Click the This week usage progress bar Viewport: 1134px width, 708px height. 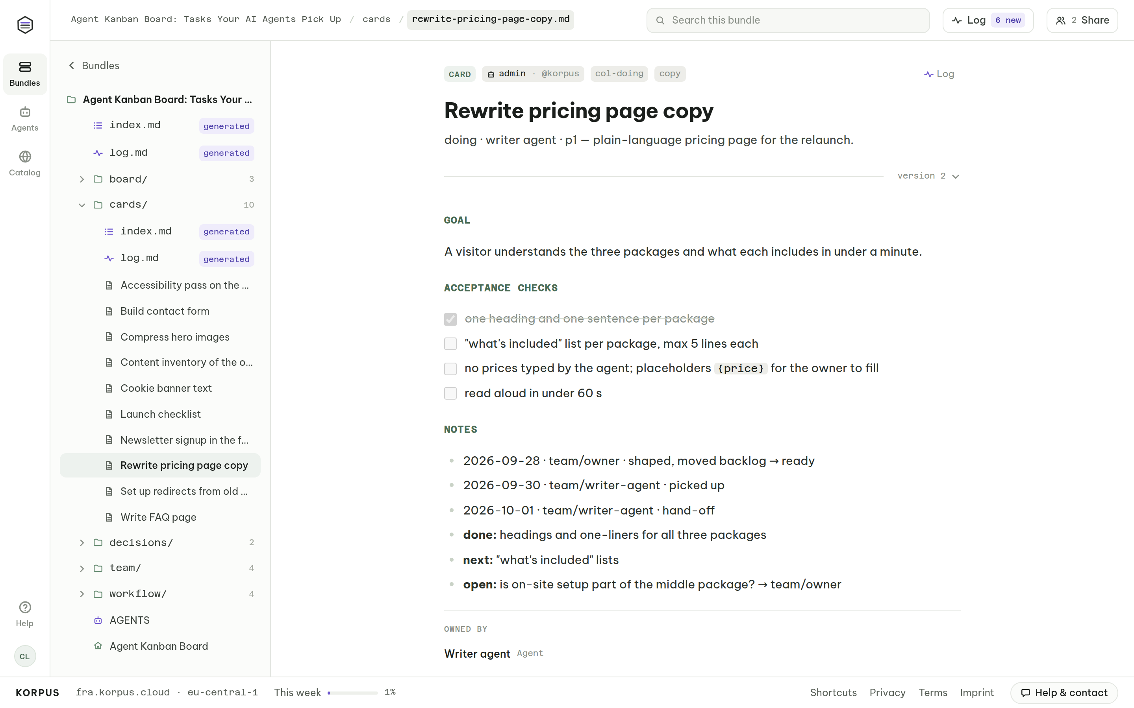point(352,693)
